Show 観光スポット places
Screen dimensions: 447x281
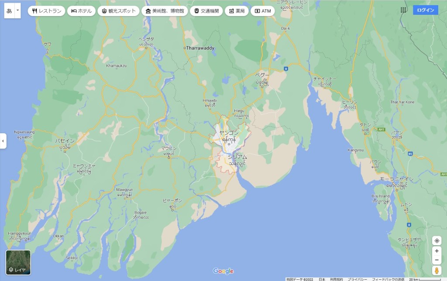pos(118,11)
